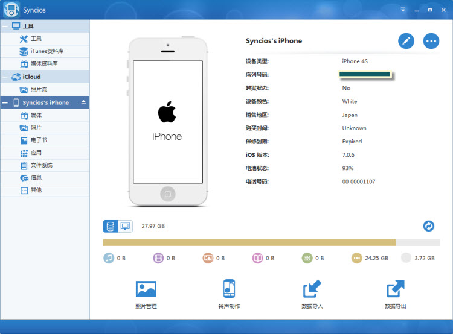453x334 pixels.
Task: Open 照片管理 photo manager
Action: click(x=146, y=294)
